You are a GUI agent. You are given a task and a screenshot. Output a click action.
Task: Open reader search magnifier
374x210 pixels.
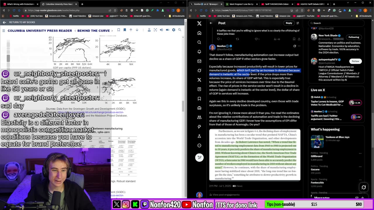click(x=180, y=30)
